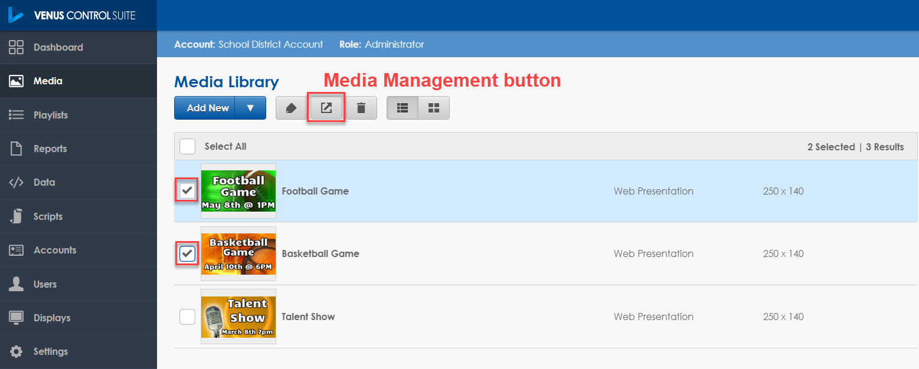Switch to grid view layout
Screen dimensions: 919x369
coord(433,108)
